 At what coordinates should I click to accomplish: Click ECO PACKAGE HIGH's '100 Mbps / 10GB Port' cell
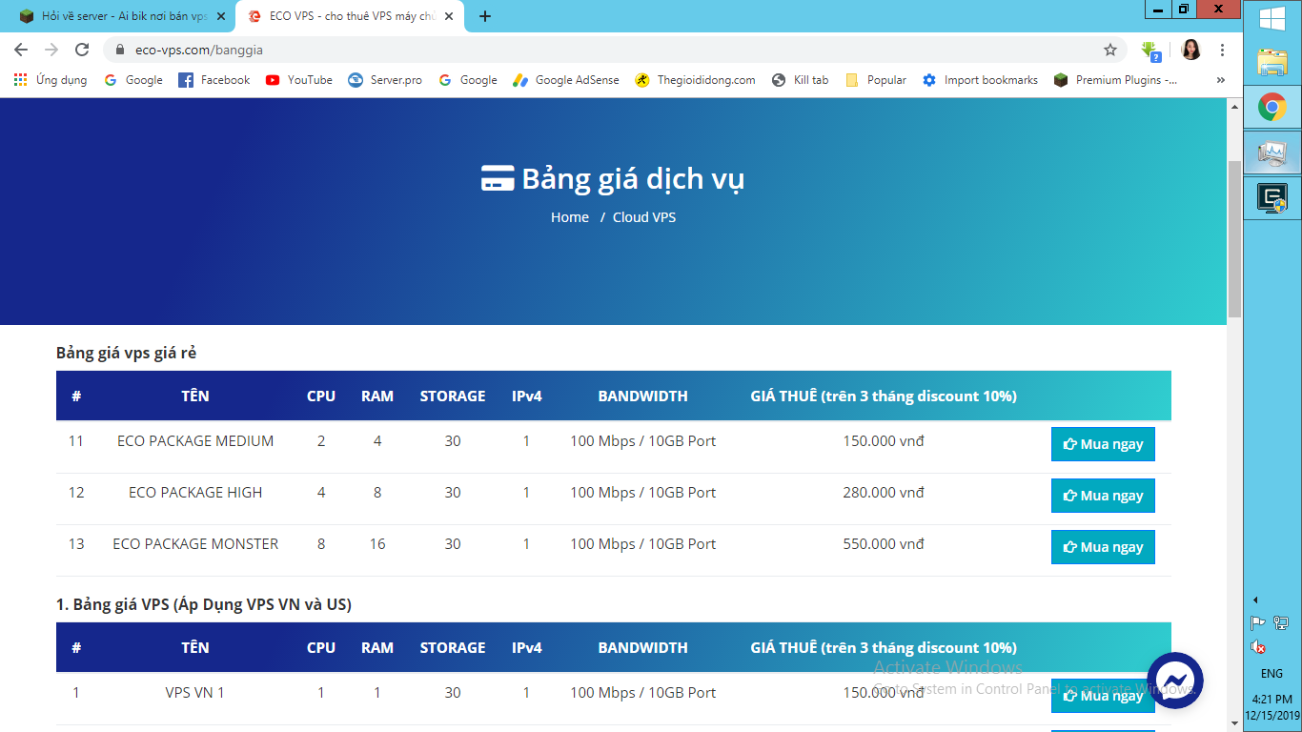643,493
